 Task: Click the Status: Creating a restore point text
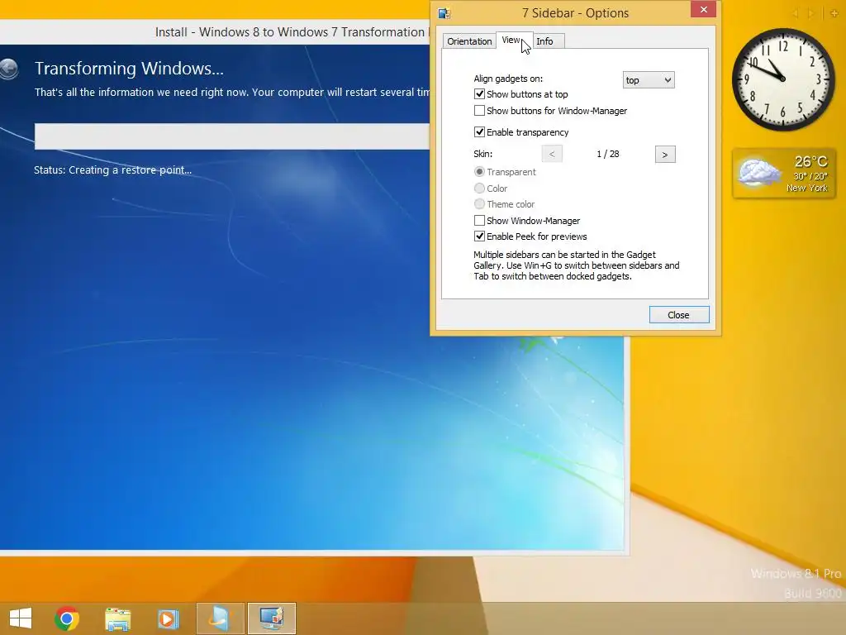(x=112, y=170)
